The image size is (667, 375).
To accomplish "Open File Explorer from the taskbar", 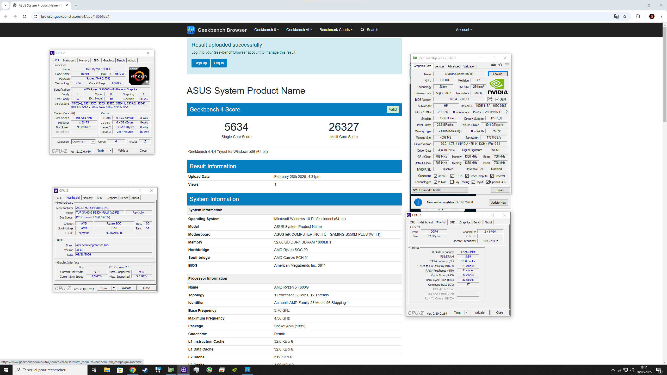I will pyautogui.click(x=107, y=370).
